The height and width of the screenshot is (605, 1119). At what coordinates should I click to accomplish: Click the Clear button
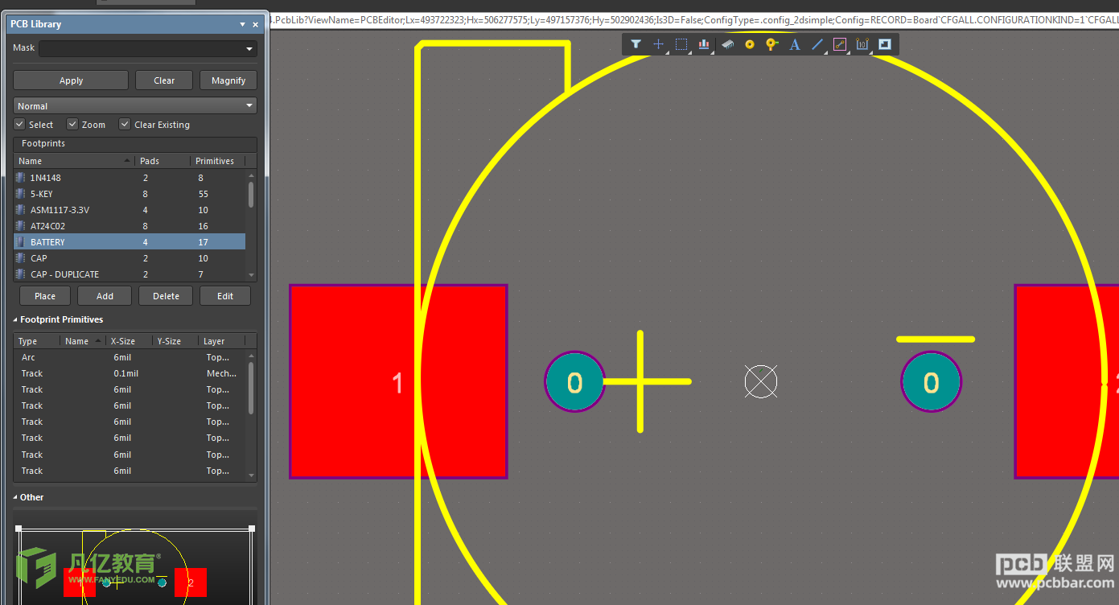pyautogui.click(x=164, y=80)
